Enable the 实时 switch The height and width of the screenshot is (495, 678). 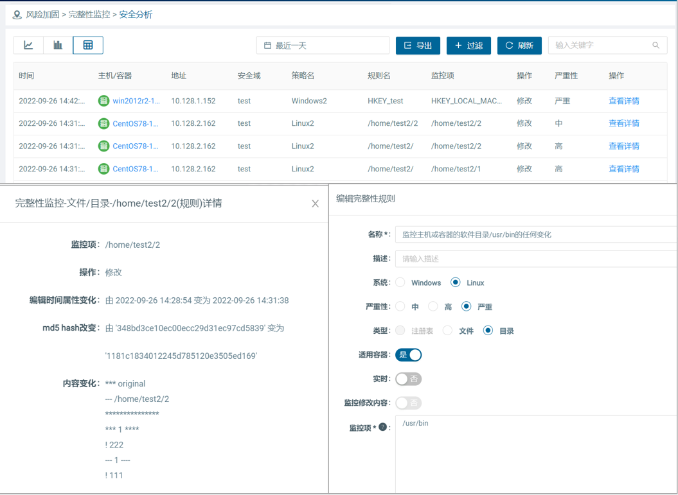point(409,379)
